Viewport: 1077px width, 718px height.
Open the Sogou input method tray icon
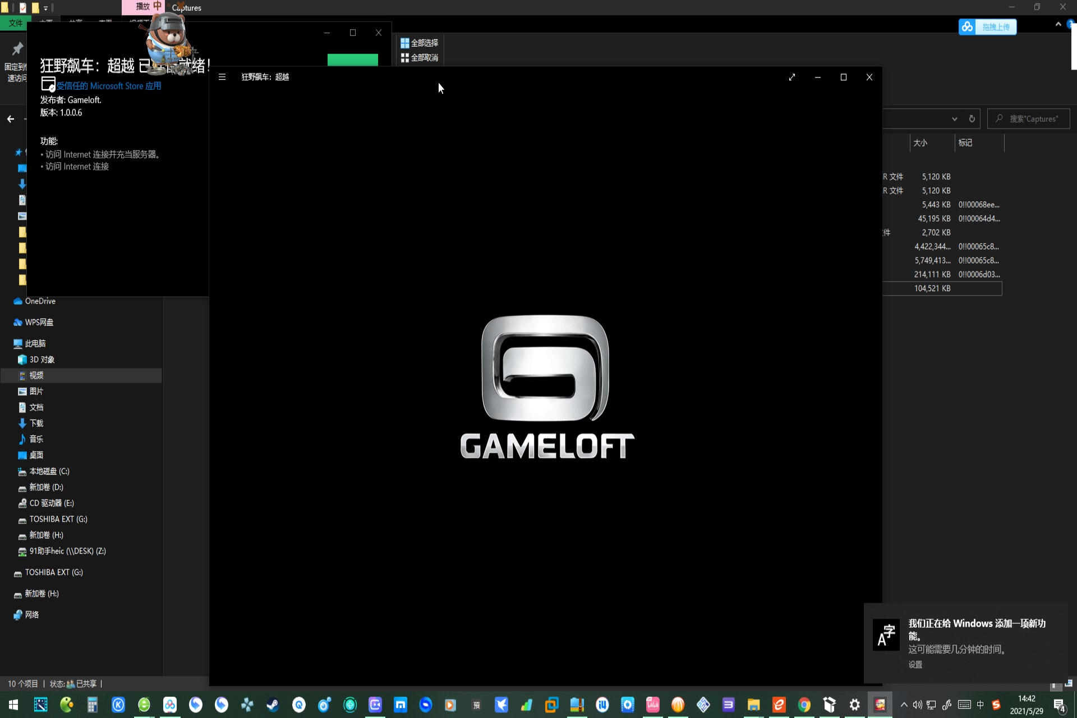[x=996, y=705]
